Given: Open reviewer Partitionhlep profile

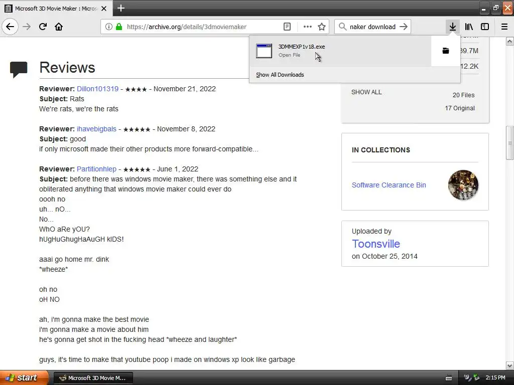Looking at the screenshot, I should point(96,169).
